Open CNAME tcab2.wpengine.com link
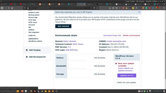166x93 pixels. (x=116, y=41)
